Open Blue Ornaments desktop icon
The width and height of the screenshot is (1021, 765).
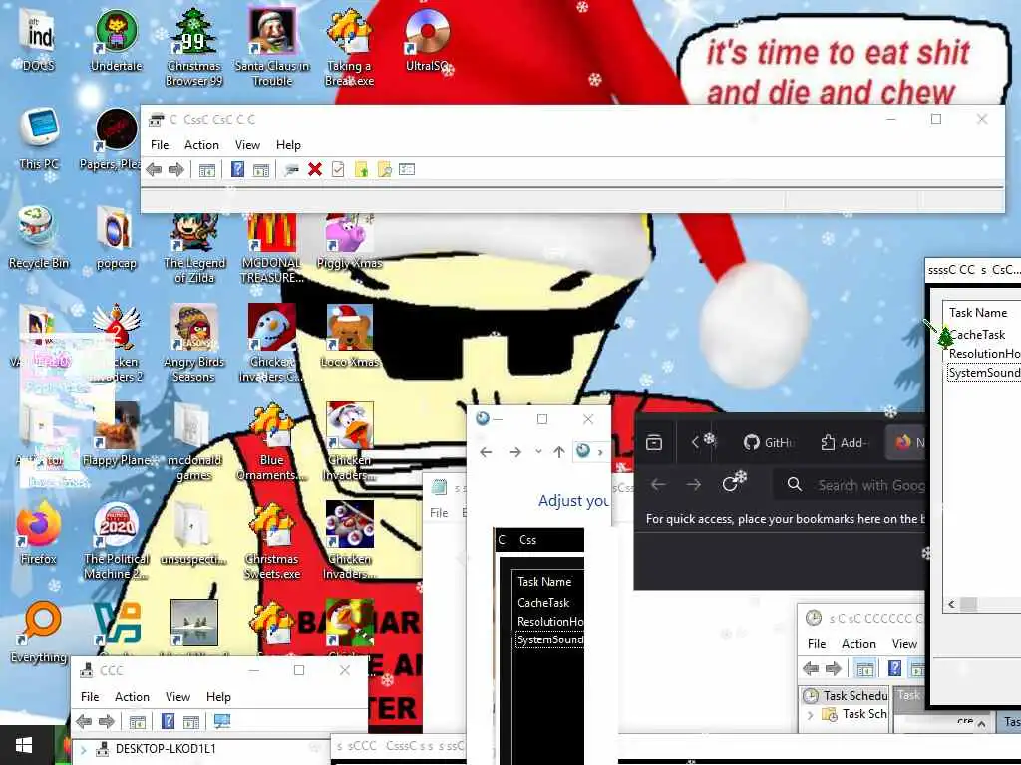271,442
